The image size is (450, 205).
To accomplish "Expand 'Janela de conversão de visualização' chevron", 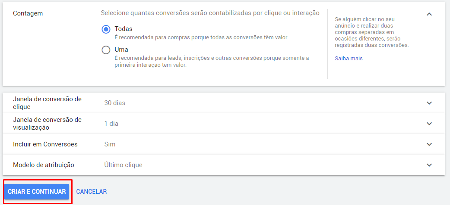I will [429, 124].
